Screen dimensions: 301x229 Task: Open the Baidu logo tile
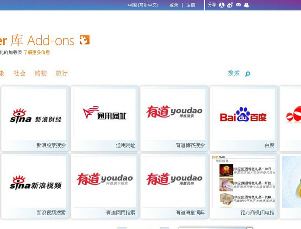pos(243,114)
